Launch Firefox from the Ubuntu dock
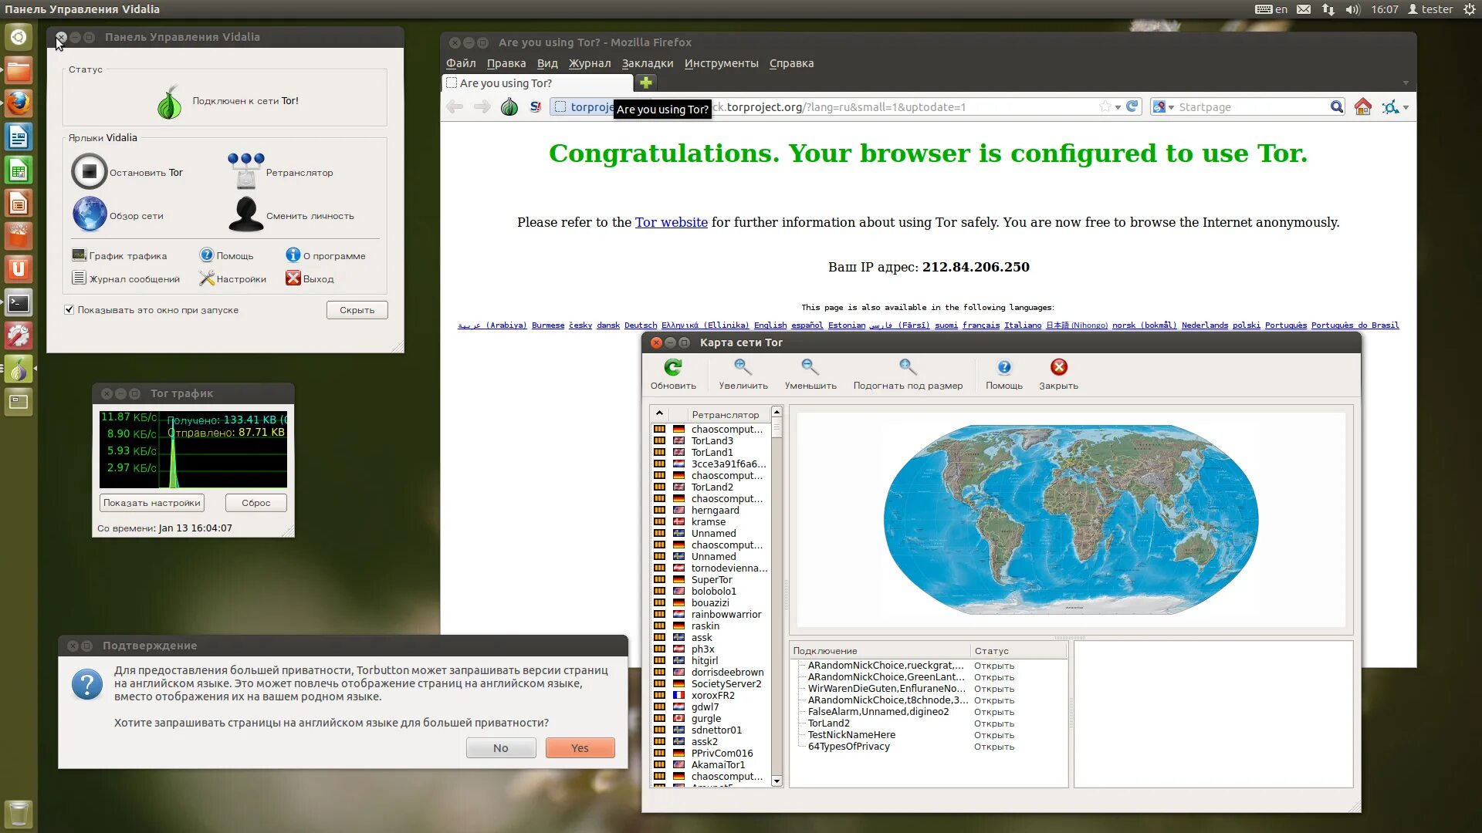The width and height of the screenshot is (1482, 833). pos(19,103)
